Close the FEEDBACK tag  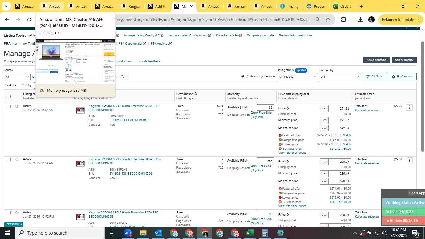(x=21, y=224)
